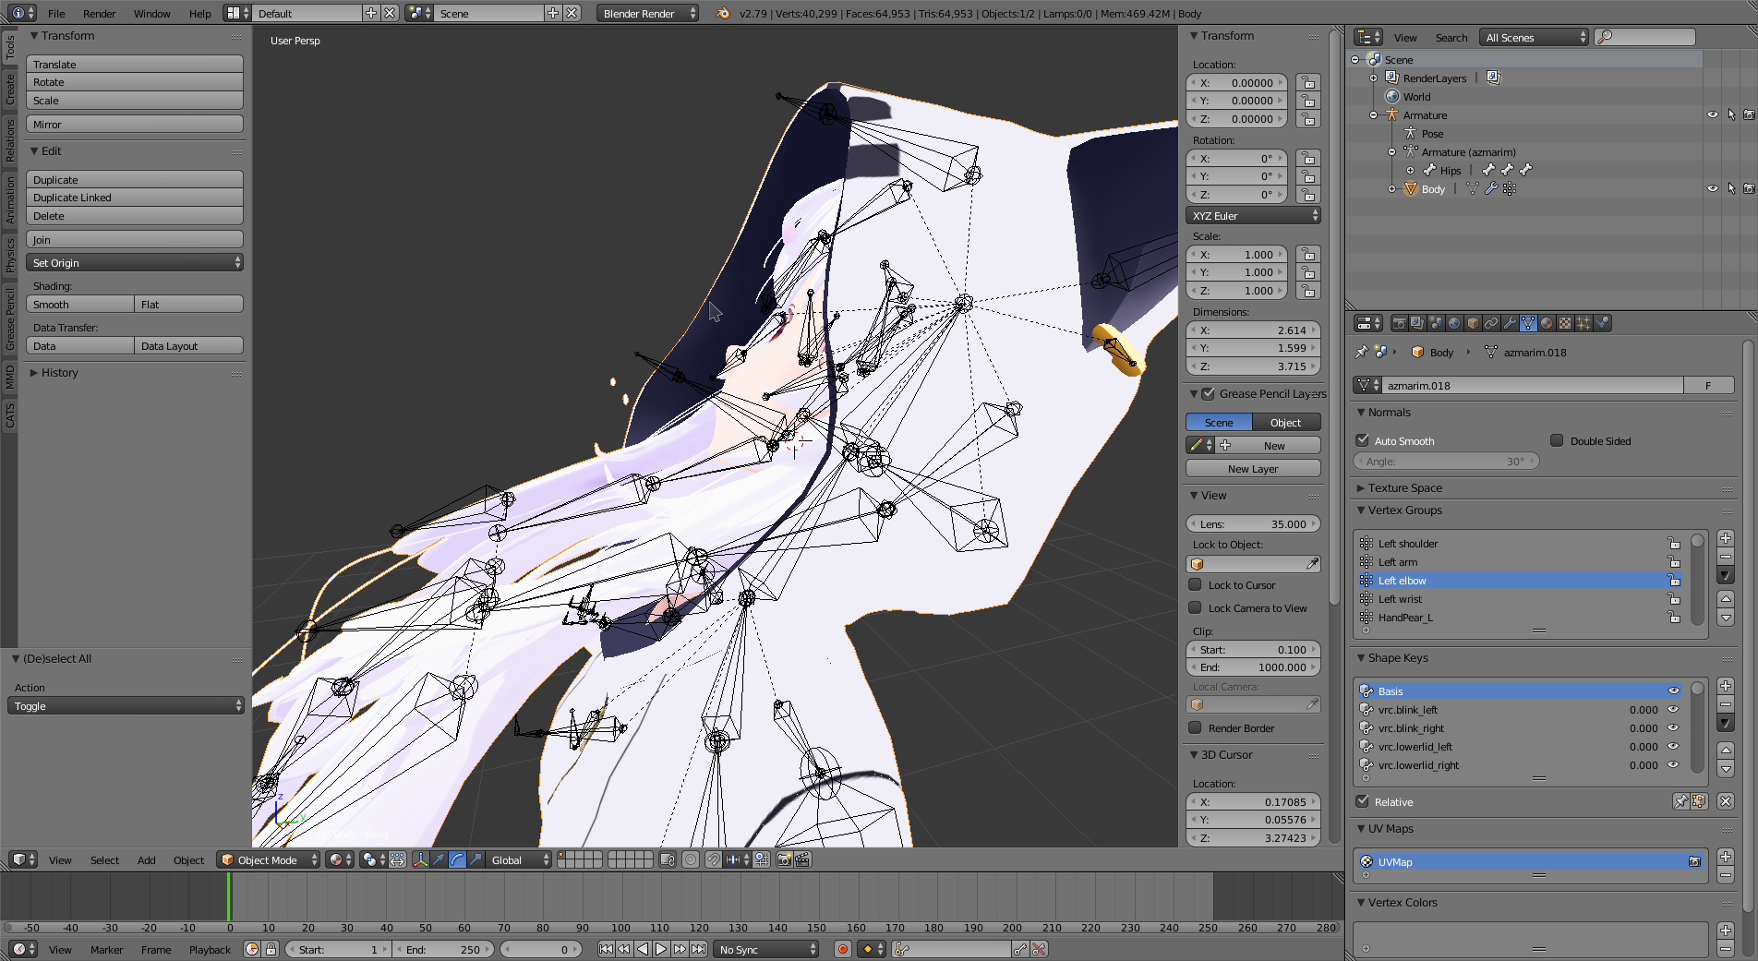This screenshot has height=961, width=1758.
Task: Click the Set Origin button
Action: [x=135, y=262]
